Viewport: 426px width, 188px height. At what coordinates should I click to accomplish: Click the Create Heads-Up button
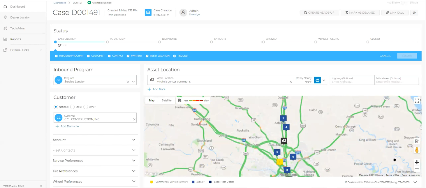click(319, 13)
